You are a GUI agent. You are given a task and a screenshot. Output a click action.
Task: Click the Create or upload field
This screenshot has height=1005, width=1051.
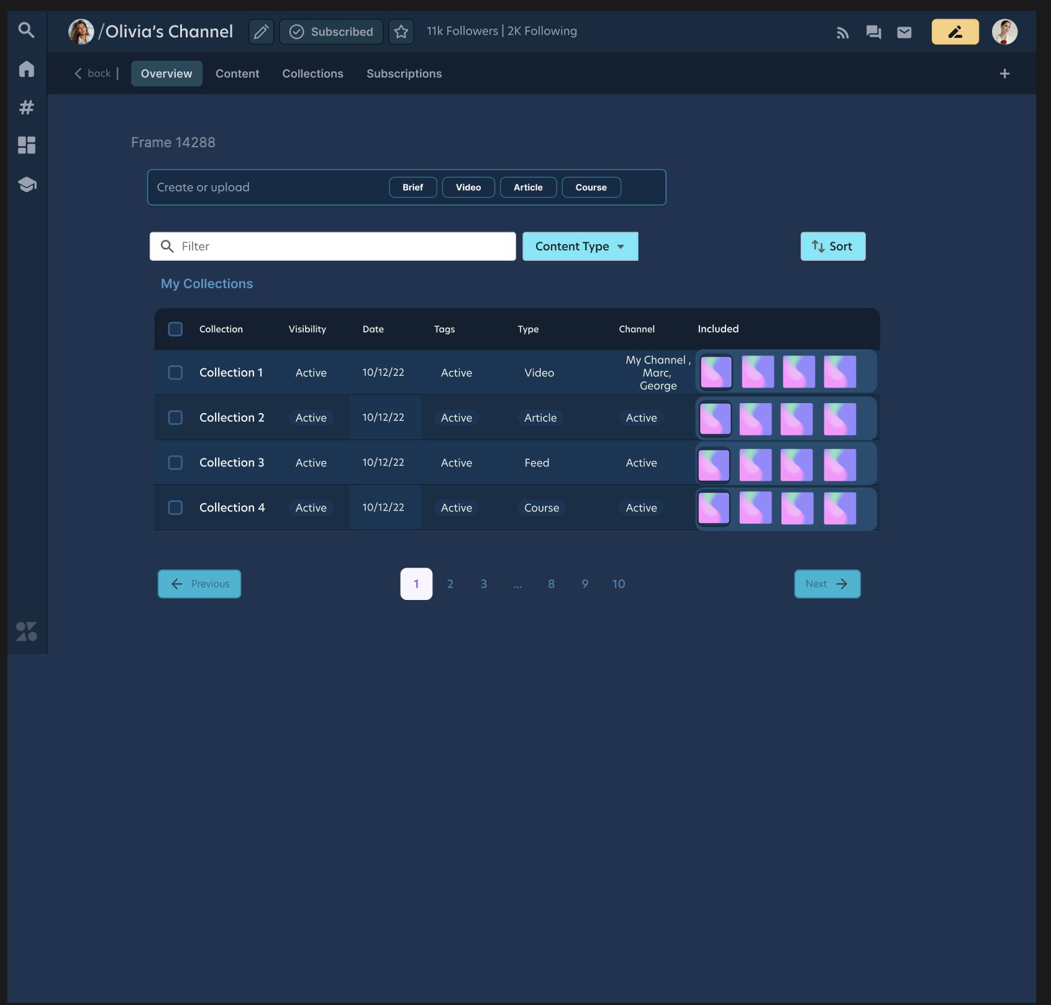406,187
